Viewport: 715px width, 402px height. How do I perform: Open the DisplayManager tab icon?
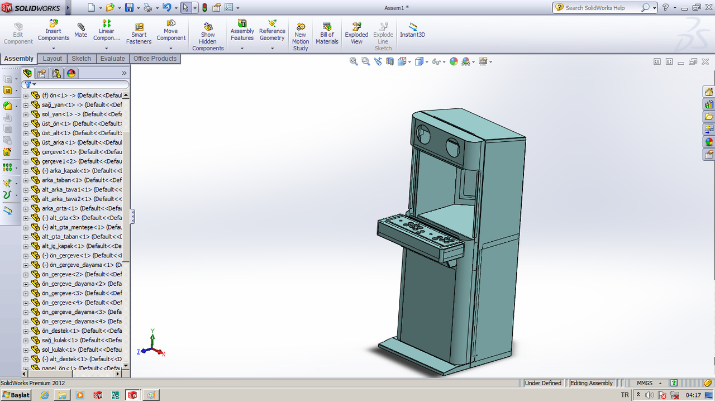click(71, 73)
